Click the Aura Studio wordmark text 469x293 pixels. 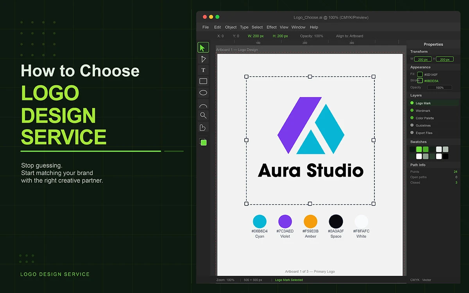tap(311, 170)
